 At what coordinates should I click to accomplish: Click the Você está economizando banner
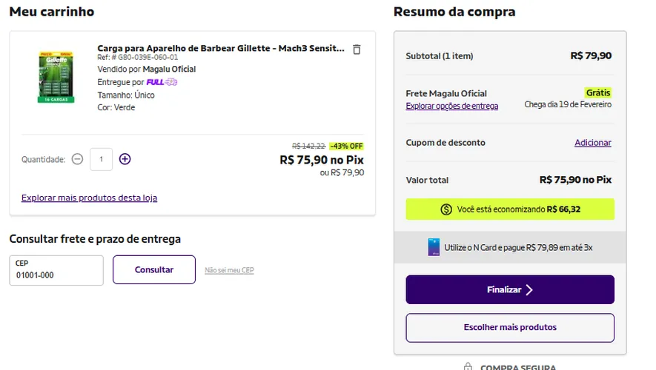click(510, 209)
